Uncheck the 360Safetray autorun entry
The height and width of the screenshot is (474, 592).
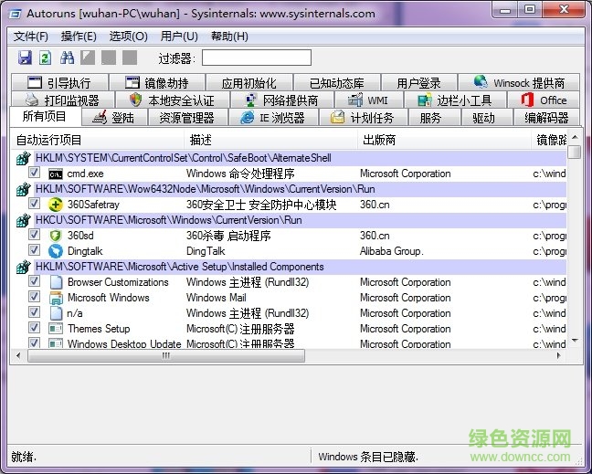[x=34, y=204]
